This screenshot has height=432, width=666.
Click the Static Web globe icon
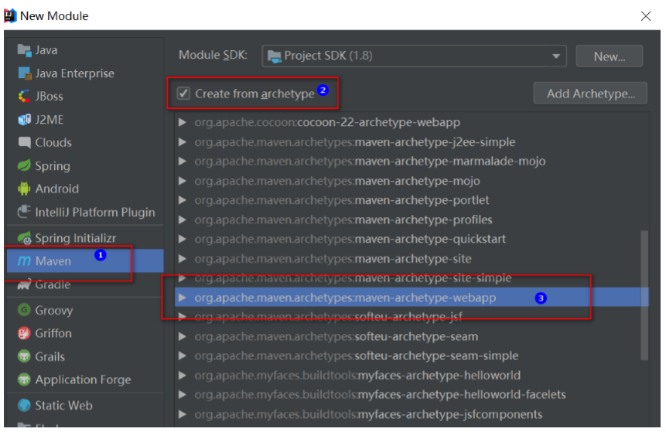[24, 405]
